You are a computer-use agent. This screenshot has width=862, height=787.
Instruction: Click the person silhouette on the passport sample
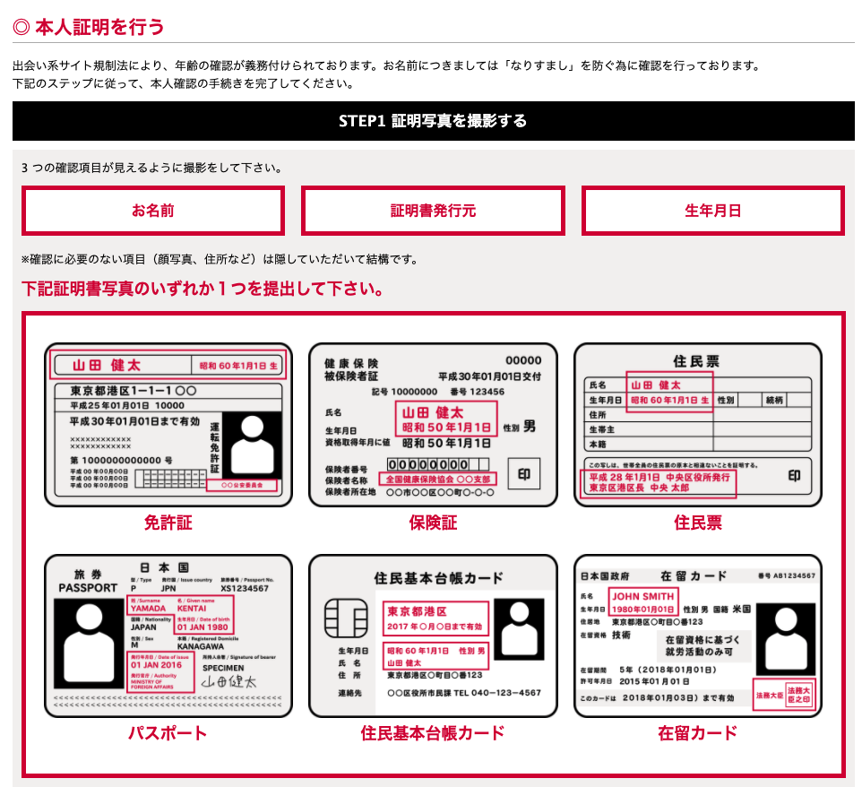click(89, 644)
